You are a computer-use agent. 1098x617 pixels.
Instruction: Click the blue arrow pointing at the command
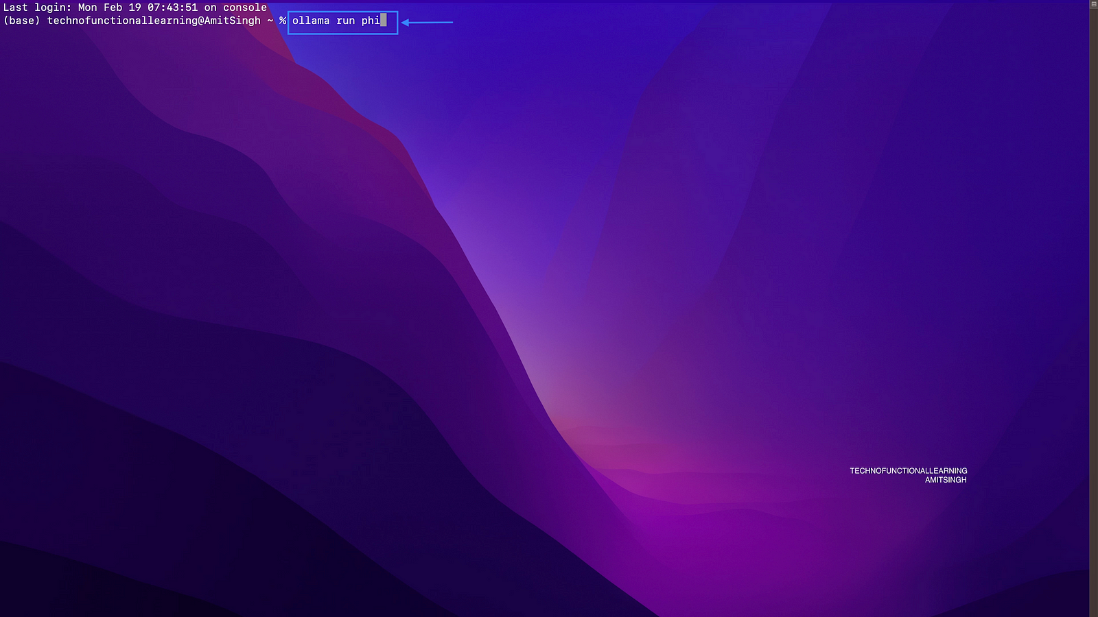427,22
